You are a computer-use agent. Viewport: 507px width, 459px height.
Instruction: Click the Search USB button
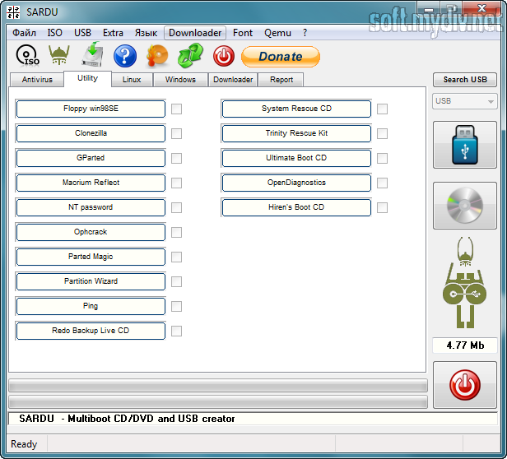pyautogui.click(x=465, y=80)
